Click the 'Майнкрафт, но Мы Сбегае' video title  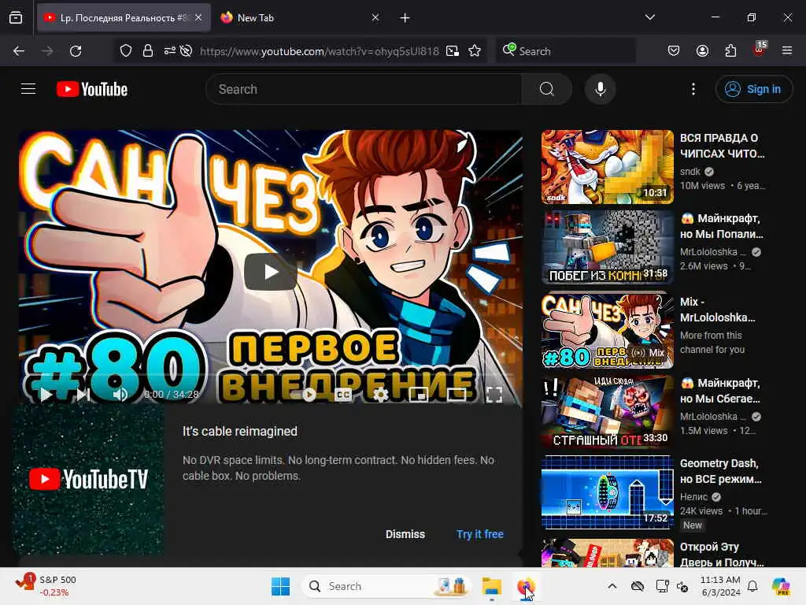[x=720, y=391]
